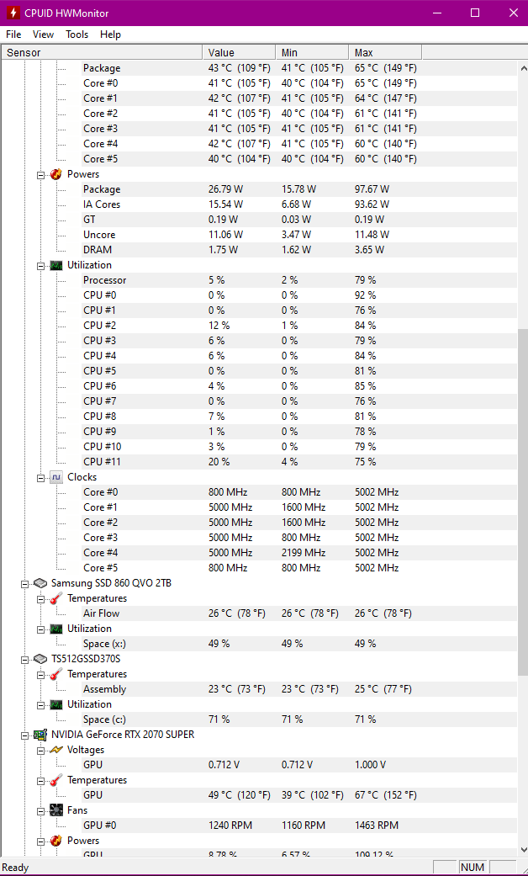The height and width of the screenshot is (876, 528).
Task: Collapse the NVIDIA GeForce RTX 2070 SUPER section
Action: point(24,735)
